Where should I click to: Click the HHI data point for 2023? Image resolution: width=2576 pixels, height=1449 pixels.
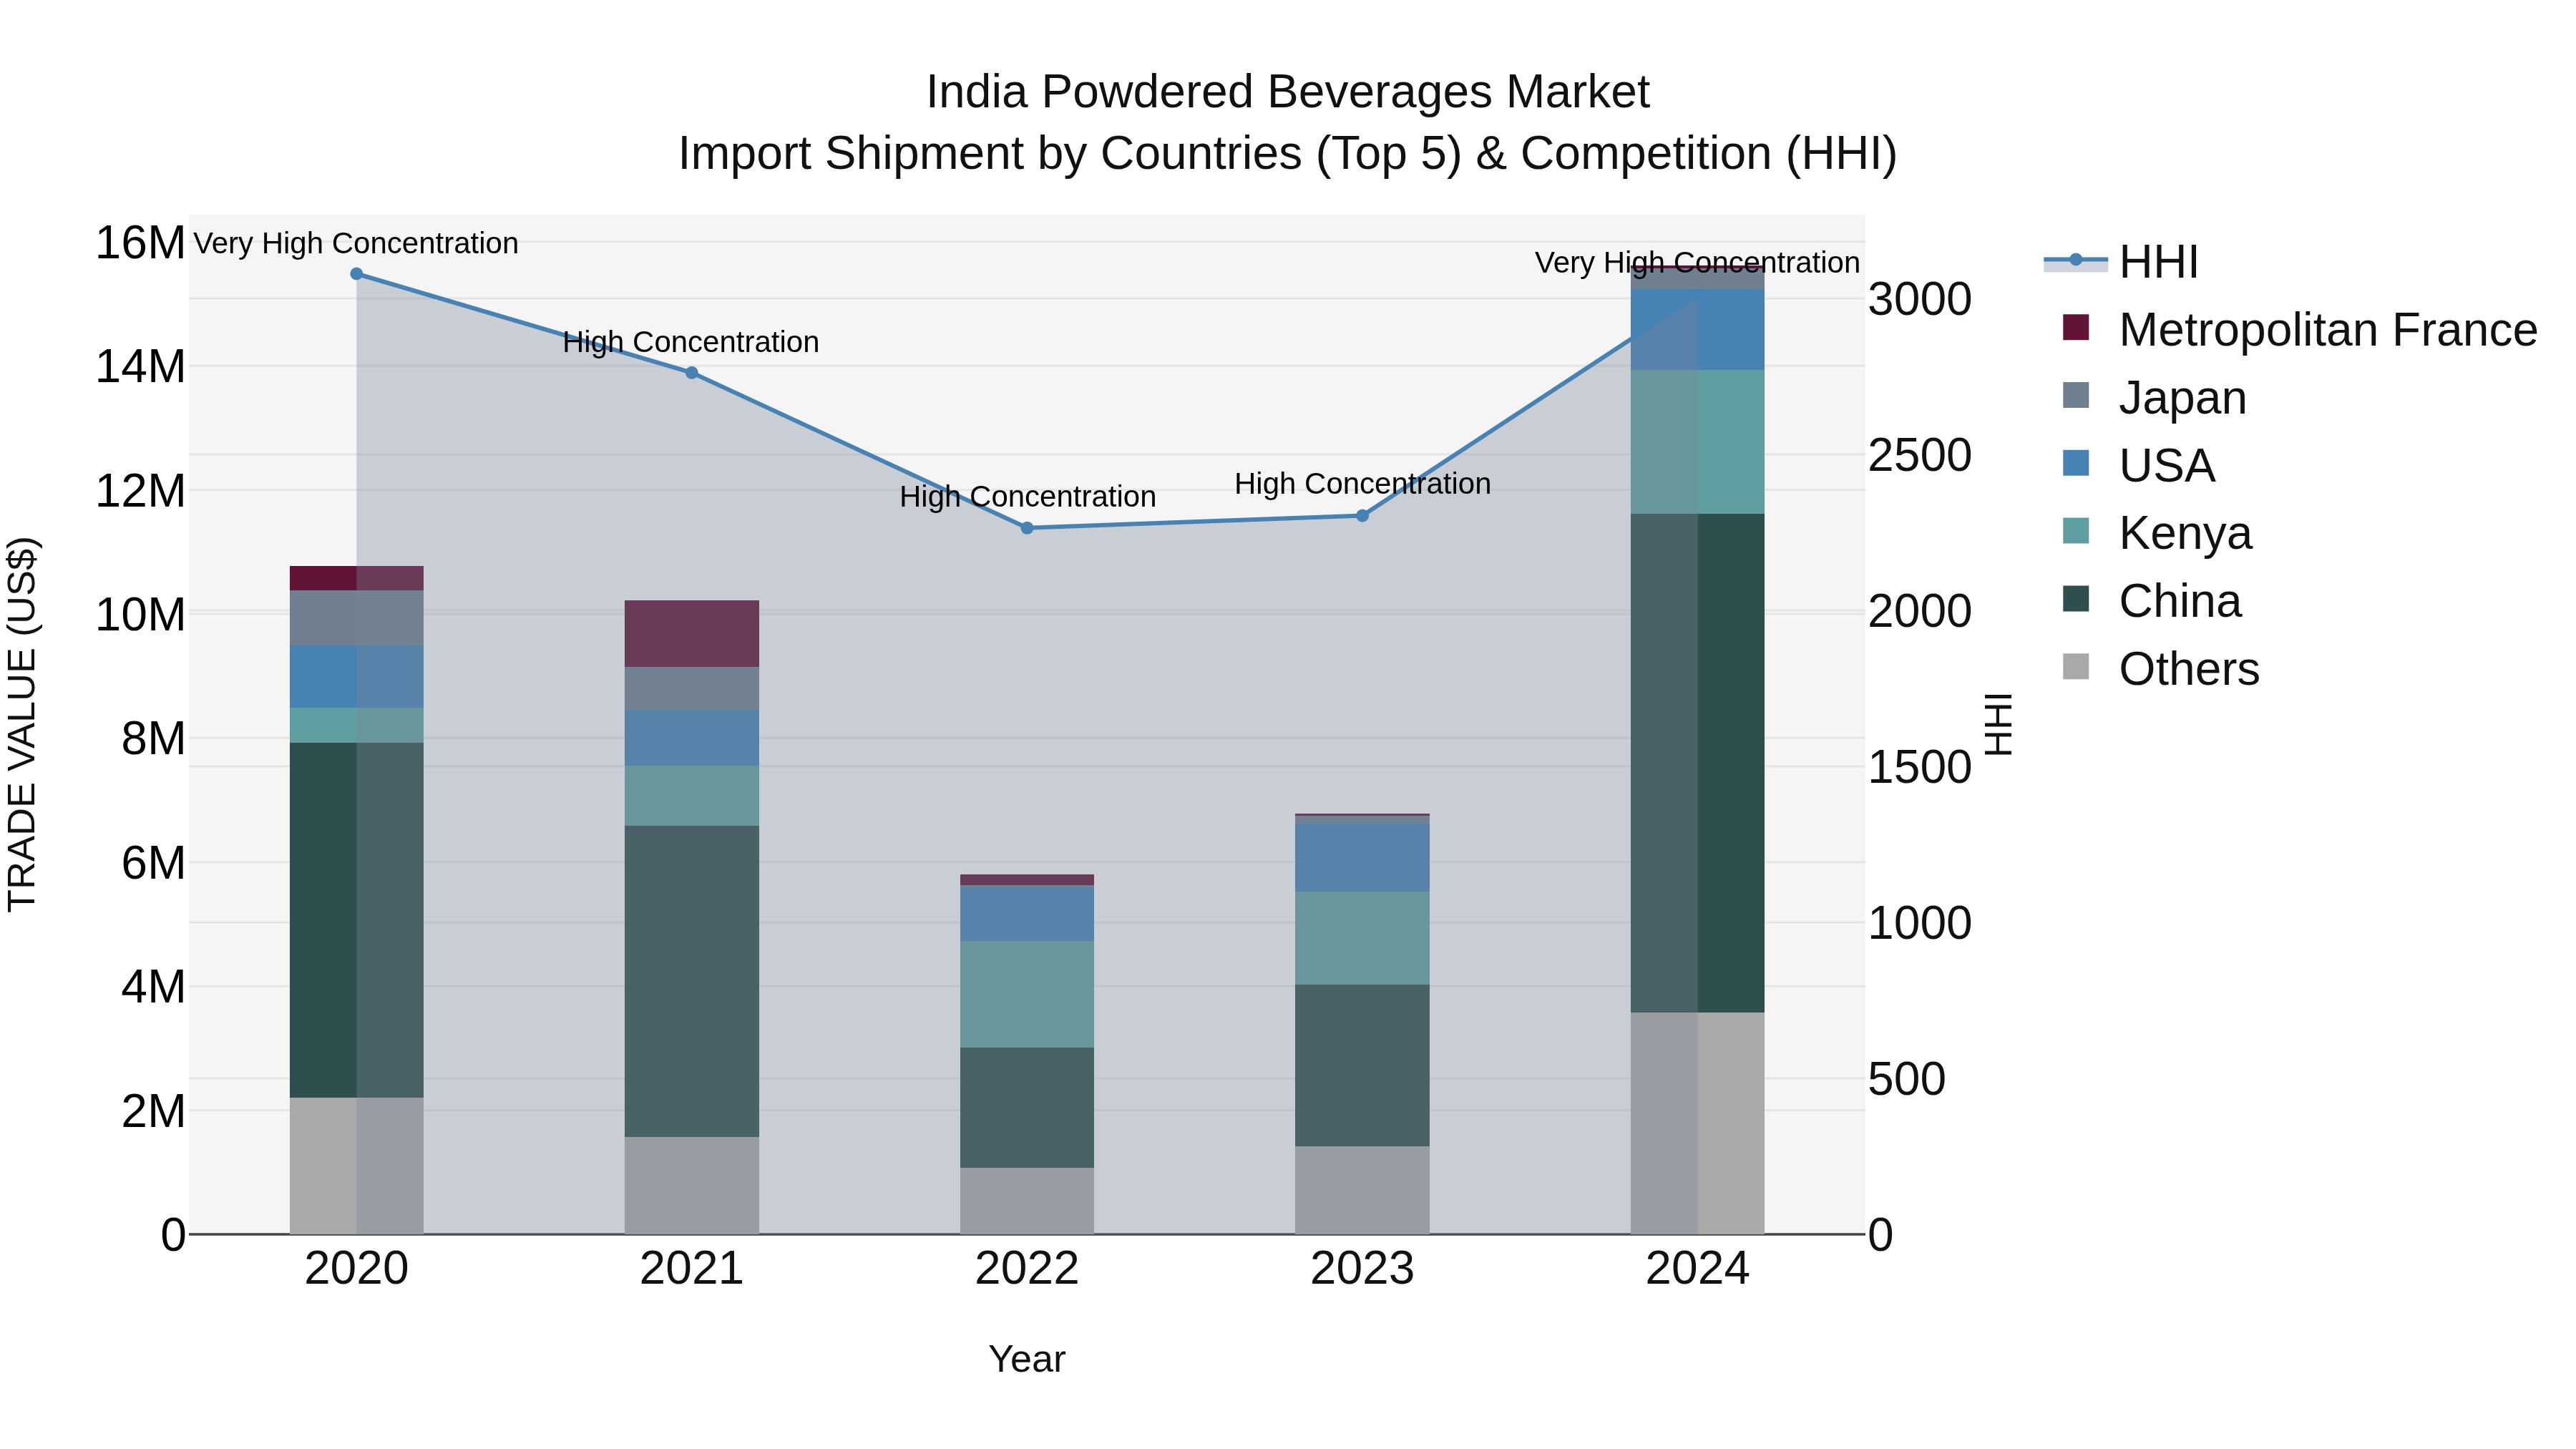point(1362,516)
